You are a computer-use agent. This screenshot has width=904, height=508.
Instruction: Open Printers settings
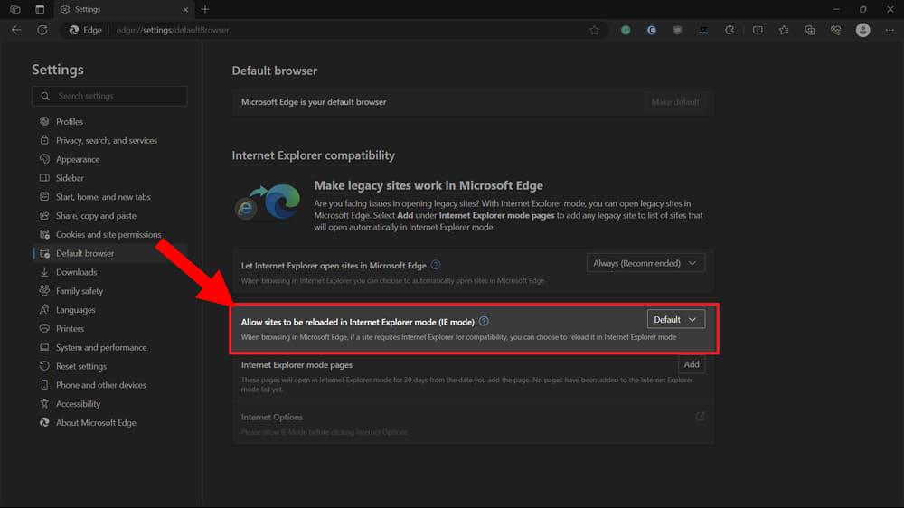[70, 329]
